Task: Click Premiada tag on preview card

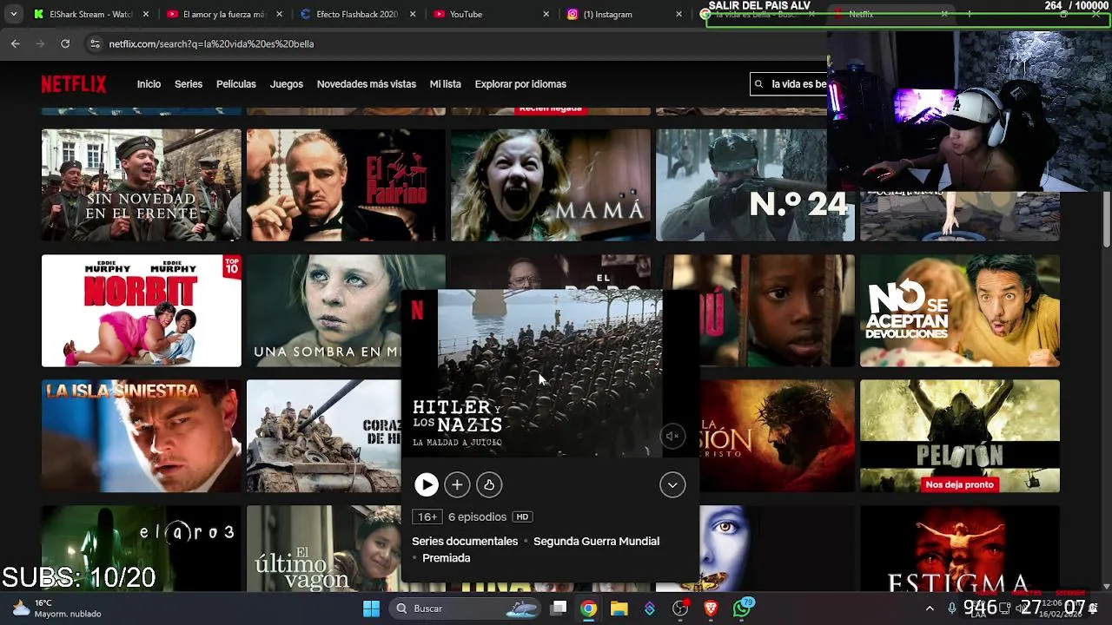Action: pos(447,558)
